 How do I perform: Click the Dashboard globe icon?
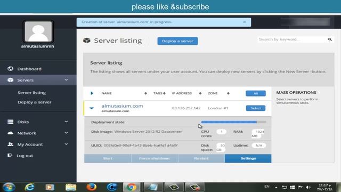click(10, 69)
